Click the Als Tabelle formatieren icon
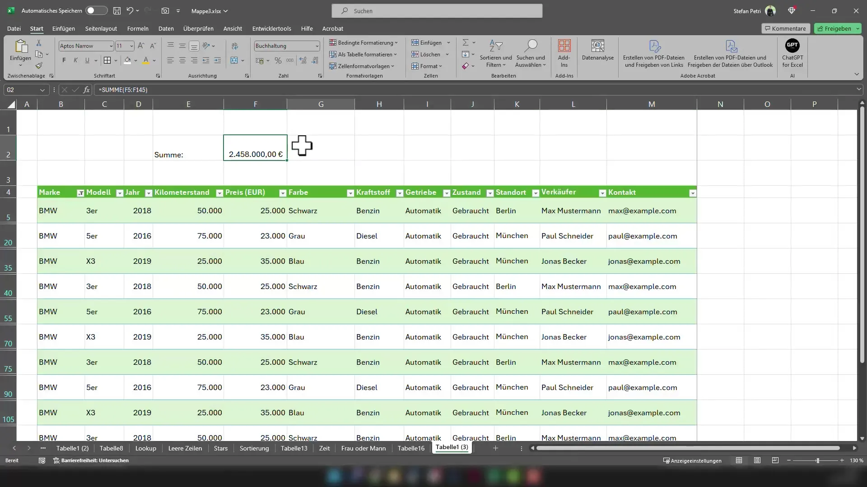Image resolution: width=867 pixels, height=487 pixels. coord(364,54)
